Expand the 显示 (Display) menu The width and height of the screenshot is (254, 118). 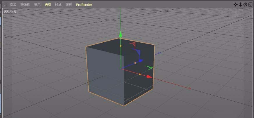(x=37, y=5)
